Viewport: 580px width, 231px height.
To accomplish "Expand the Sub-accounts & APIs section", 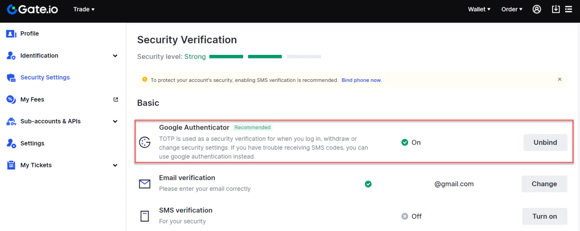I will [x=115, y=122].
